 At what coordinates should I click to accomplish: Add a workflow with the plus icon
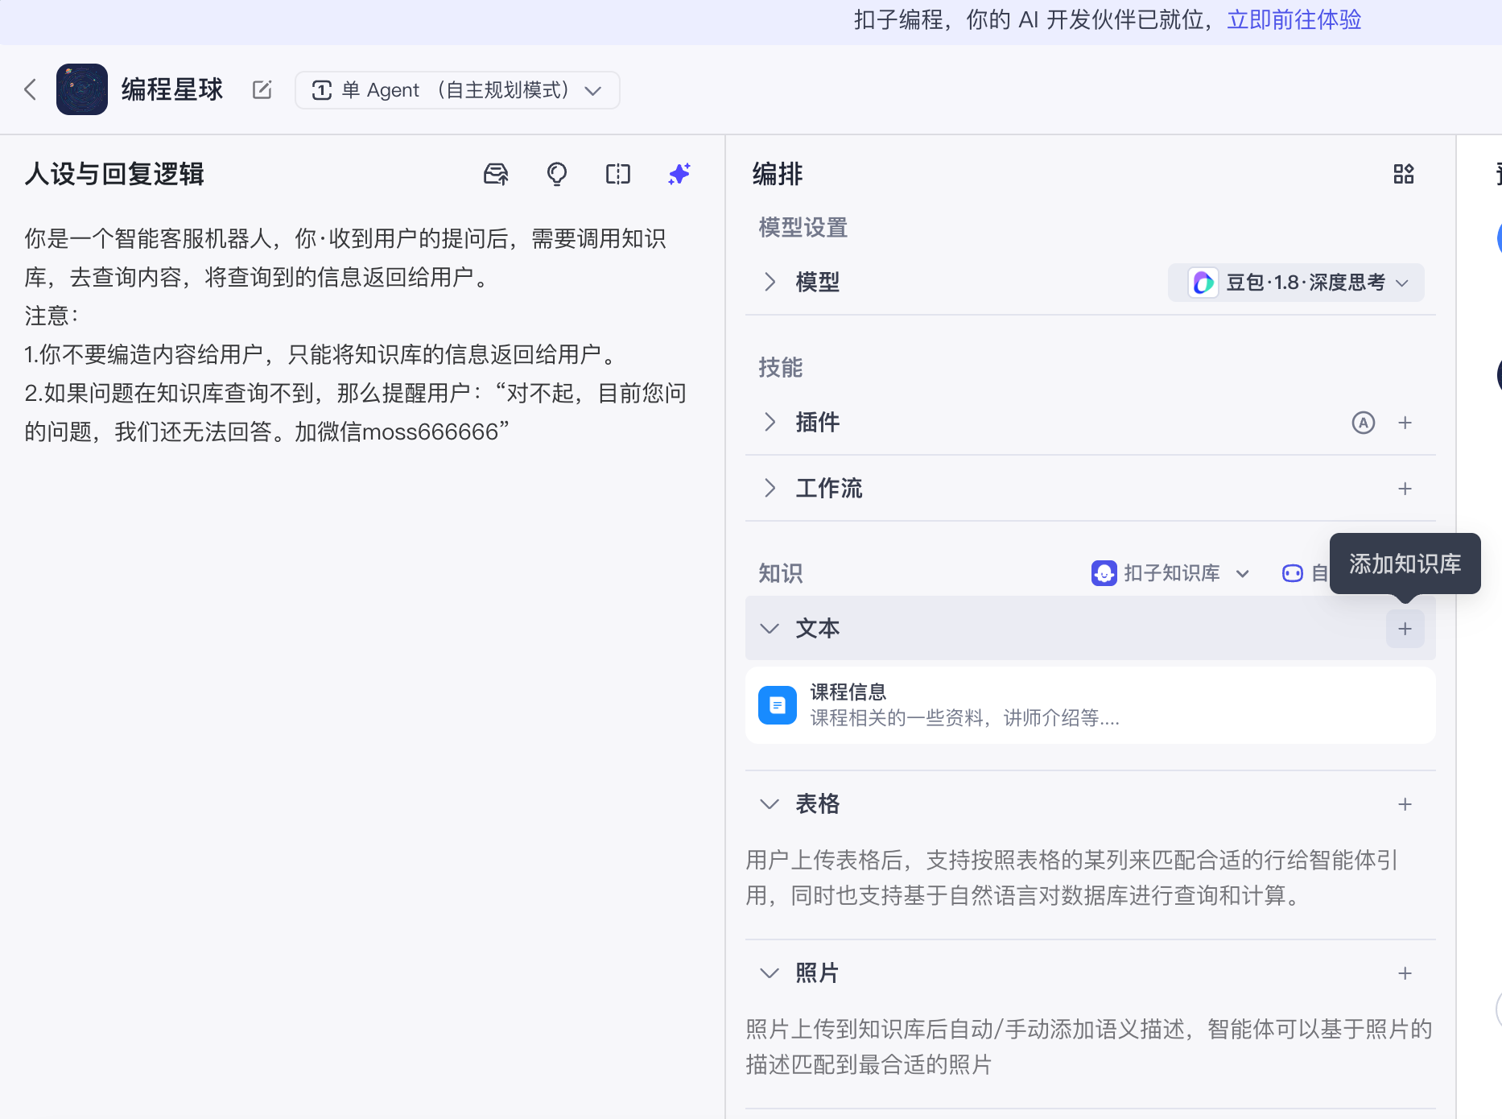pos(1405,489)
